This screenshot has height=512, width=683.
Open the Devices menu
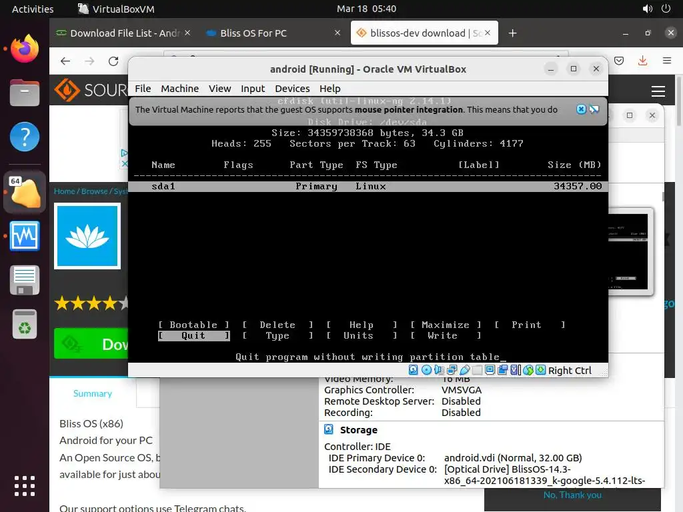point(292,89)
